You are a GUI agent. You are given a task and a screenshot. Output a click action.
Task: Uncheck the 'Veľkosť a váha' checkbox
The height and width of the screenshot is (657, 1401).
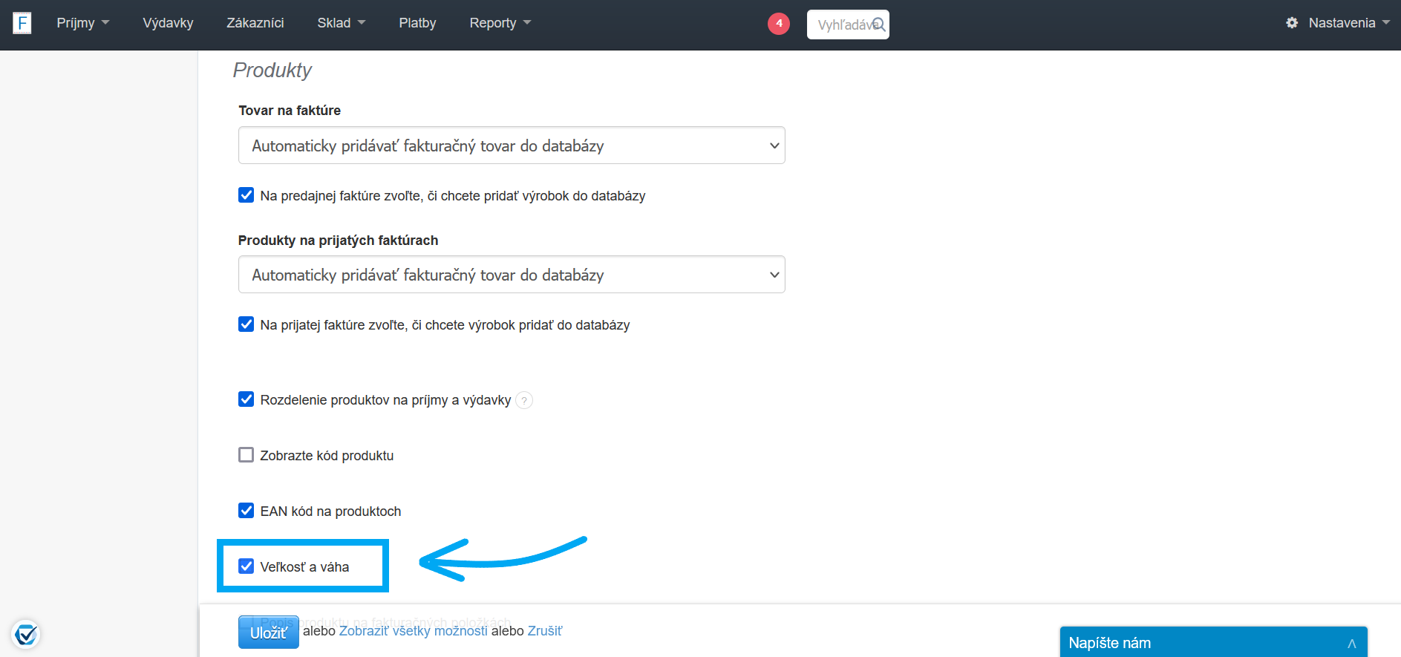point(246,566)
